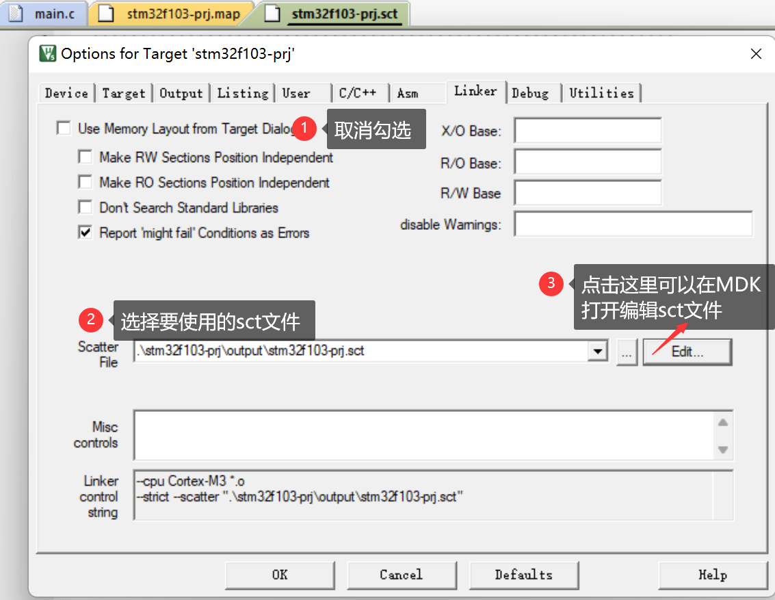The image size is (775, 600).
Task: Uncheck Report 'might fail' Conditions as Errors
Action: 86,233
